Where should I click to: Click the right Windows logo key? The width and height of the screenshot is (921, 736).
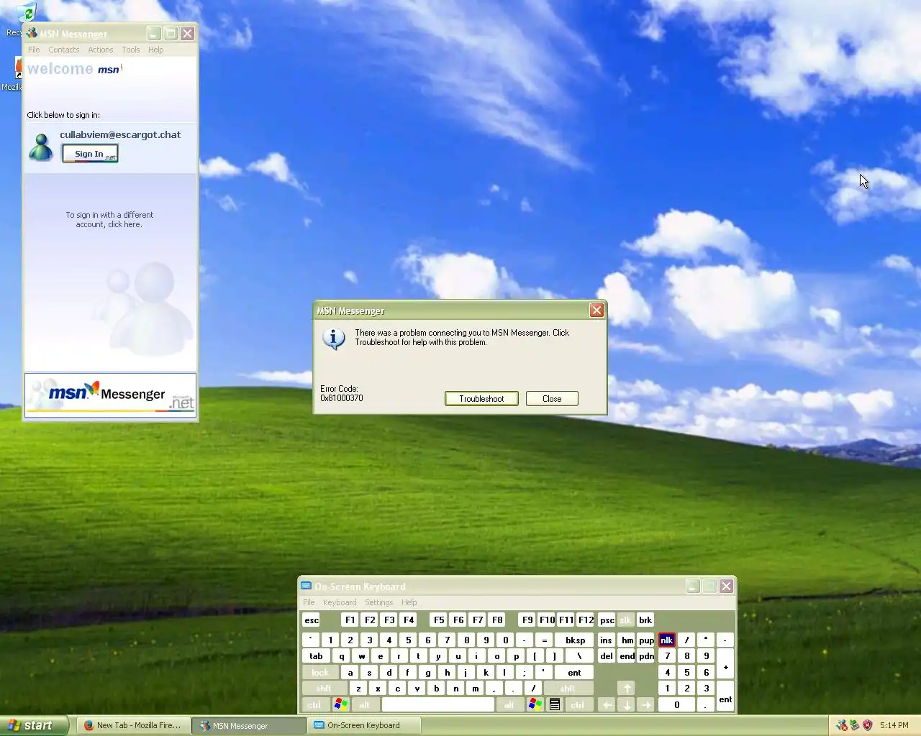click(x=535, y=704)
